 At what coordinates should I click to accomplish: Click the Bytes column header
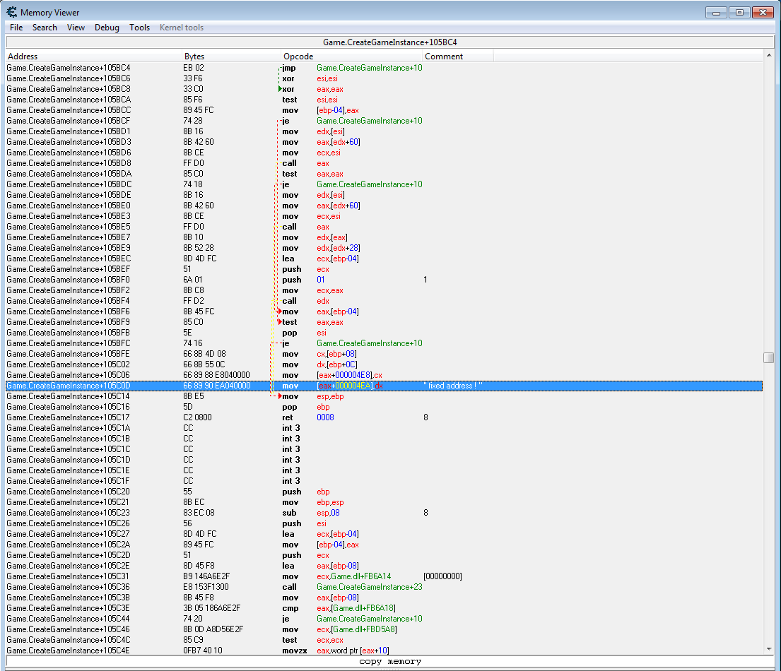pyautogui.click(x=232, y=57)
